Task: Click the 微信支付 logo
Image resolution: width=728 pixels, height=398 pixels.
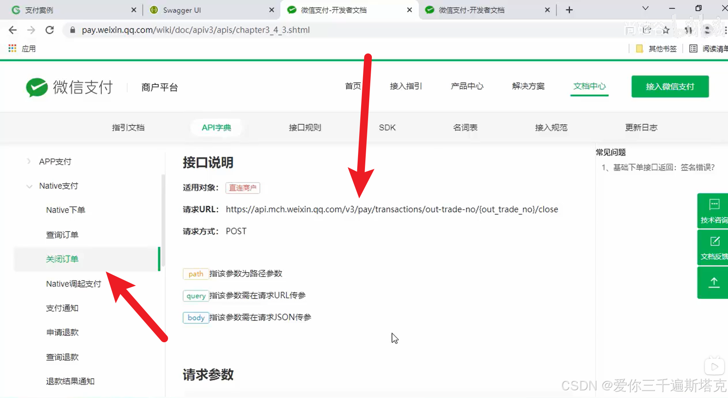Action: (69, 87)
